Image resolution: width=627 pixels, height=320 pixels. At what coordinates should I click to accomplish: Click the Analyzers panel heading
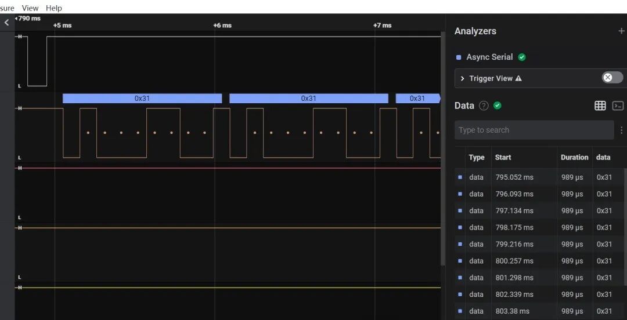point(475,31)
